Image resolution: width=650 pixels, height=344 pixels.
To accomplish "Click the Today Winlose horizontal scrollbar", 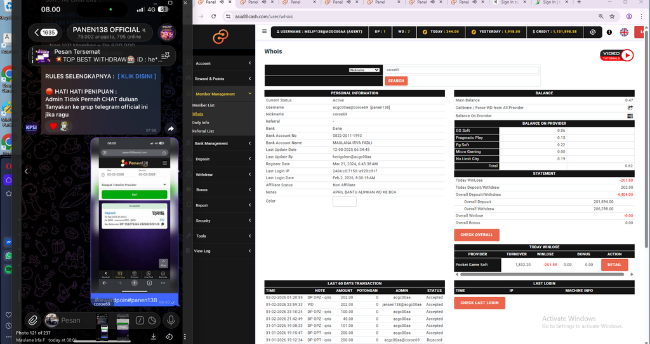I will [541, 274].
